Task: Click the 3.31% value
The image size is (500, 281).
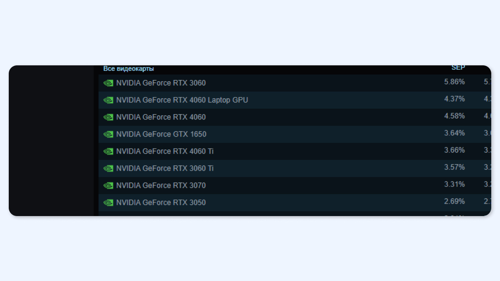Action: coord(455,184)
